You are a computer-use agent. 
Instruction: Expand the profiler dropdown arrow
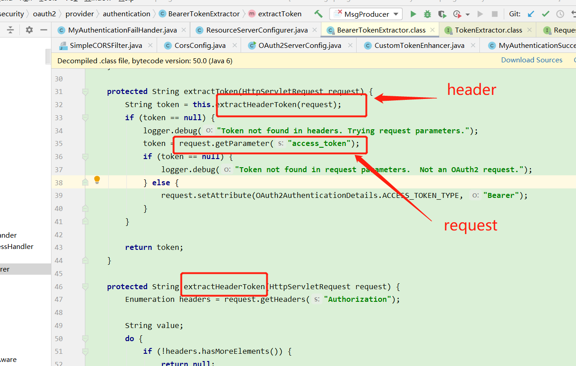pyautogui.click(x=467, y=14)
